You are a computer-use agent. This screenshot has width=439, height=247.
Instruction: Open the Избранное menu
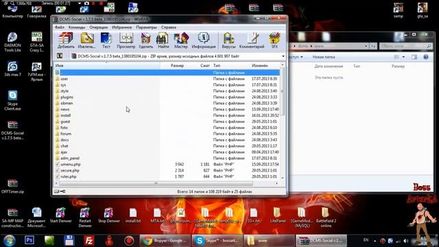pyautogui.click(x=122, y=27)
